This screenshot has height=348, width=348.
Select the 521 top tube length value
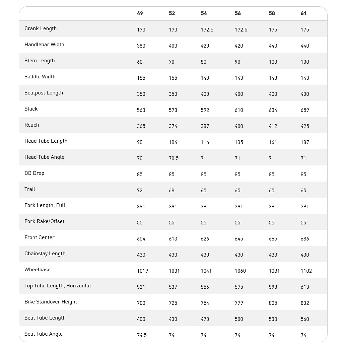pos(141,287)
